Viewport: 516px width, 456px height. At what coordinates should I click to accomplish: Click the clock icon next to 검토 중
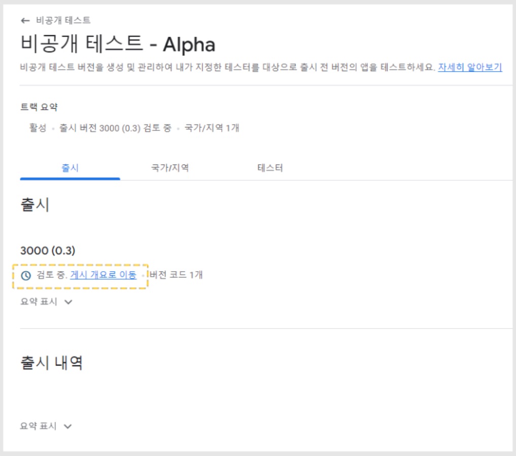point(26,275)
